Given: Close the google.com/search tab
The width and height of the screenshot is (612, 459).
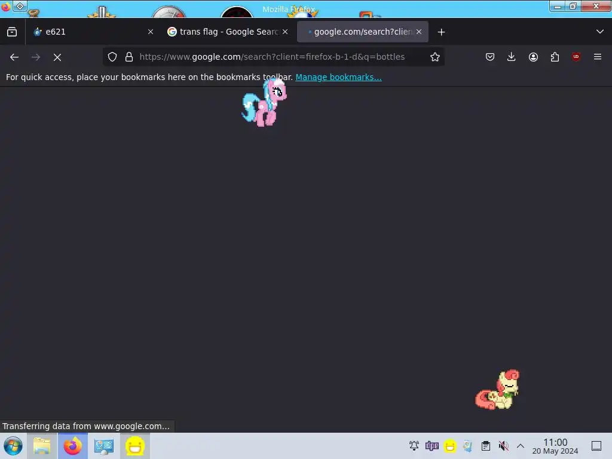Looking at the screenshot, I should tap(419, 32).
